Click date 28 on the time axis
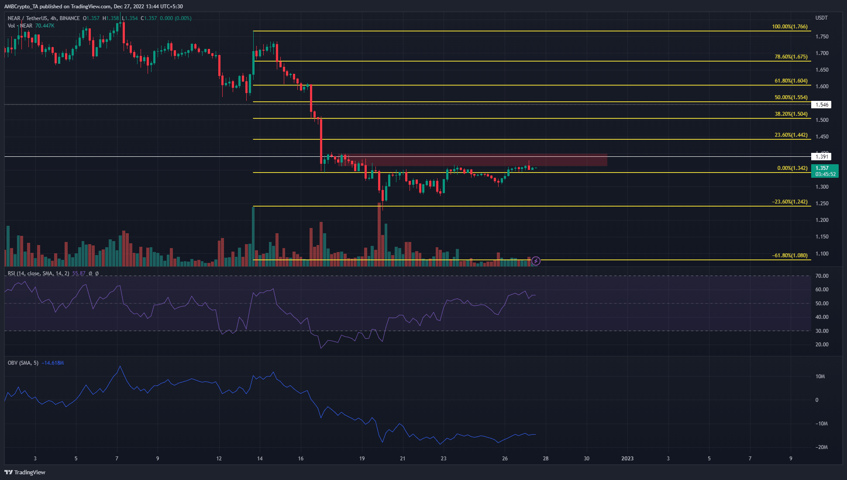The width and height of the screenshot is (847, 480). (546, 459)
